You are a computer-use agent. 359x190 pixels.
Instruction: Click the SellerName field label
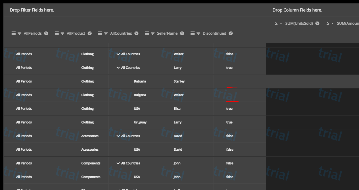point(168,33)
